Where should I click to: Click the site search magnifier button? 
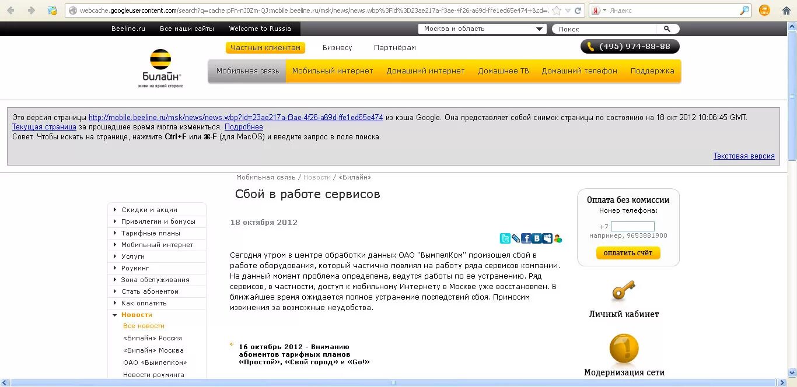tap(667, 29)
